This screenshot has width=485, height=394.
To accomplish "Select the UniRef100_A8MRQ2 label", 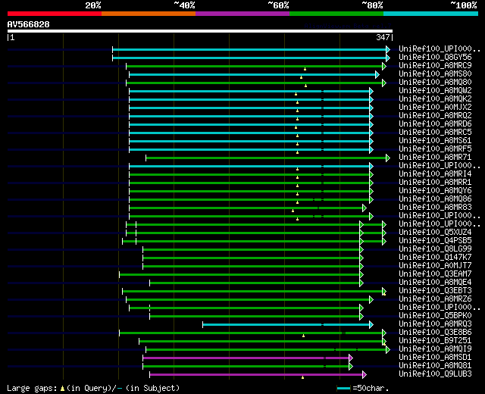I will (x=435, y=116).
